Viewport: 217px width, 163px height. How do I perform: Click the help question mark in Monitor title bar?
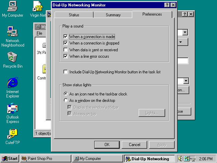pos(167,5)
